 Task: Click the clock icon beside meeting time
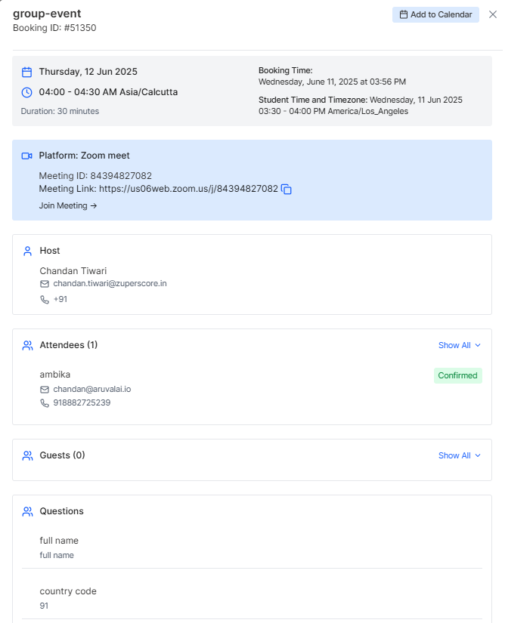26,92
